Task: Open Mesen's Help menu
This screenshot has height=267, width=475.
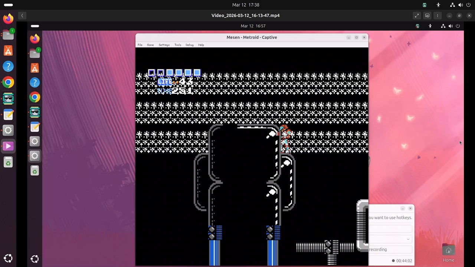Action: [x=201, y=45]
